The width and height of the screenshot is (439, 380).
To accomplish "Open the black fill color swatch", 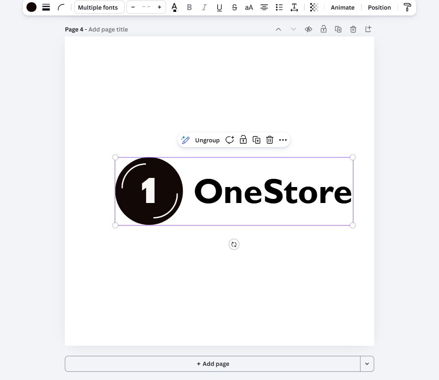I will tap(31, 7).
